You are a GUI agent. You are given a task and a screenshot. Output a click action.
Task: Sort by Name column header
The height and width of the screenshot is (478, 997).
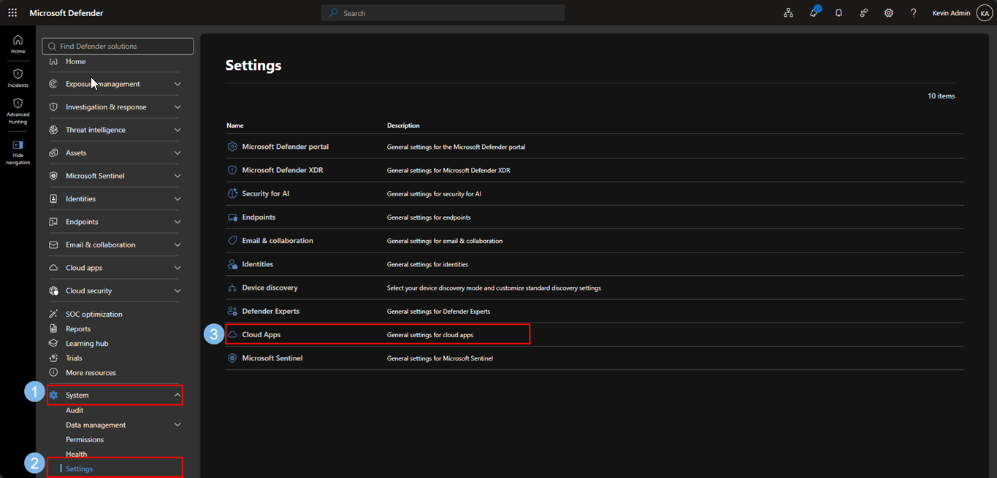(x=235, y=126)
